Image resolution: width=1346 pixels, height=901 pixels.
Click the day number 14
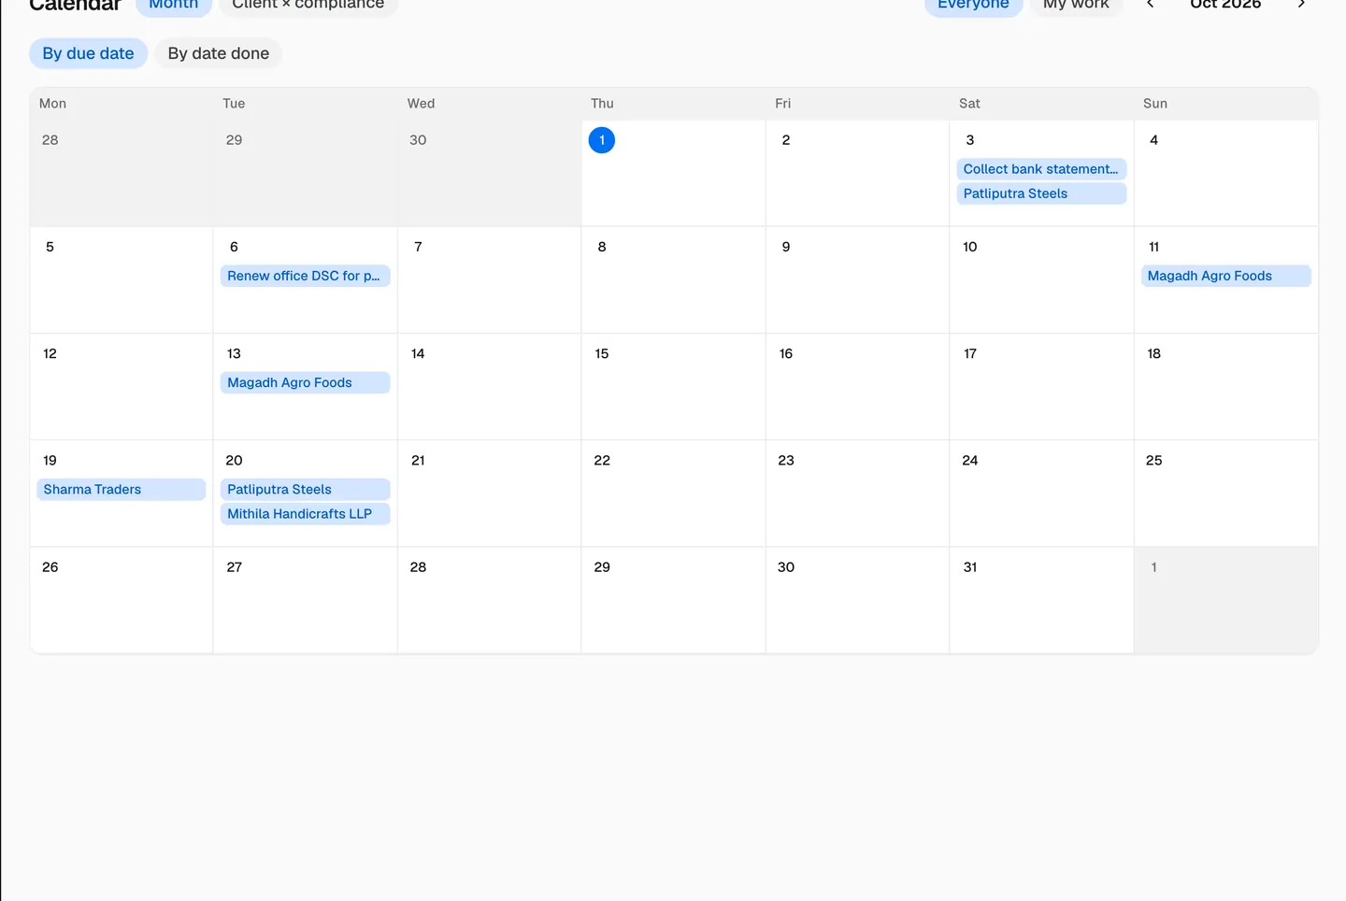[x=418, y=354]
